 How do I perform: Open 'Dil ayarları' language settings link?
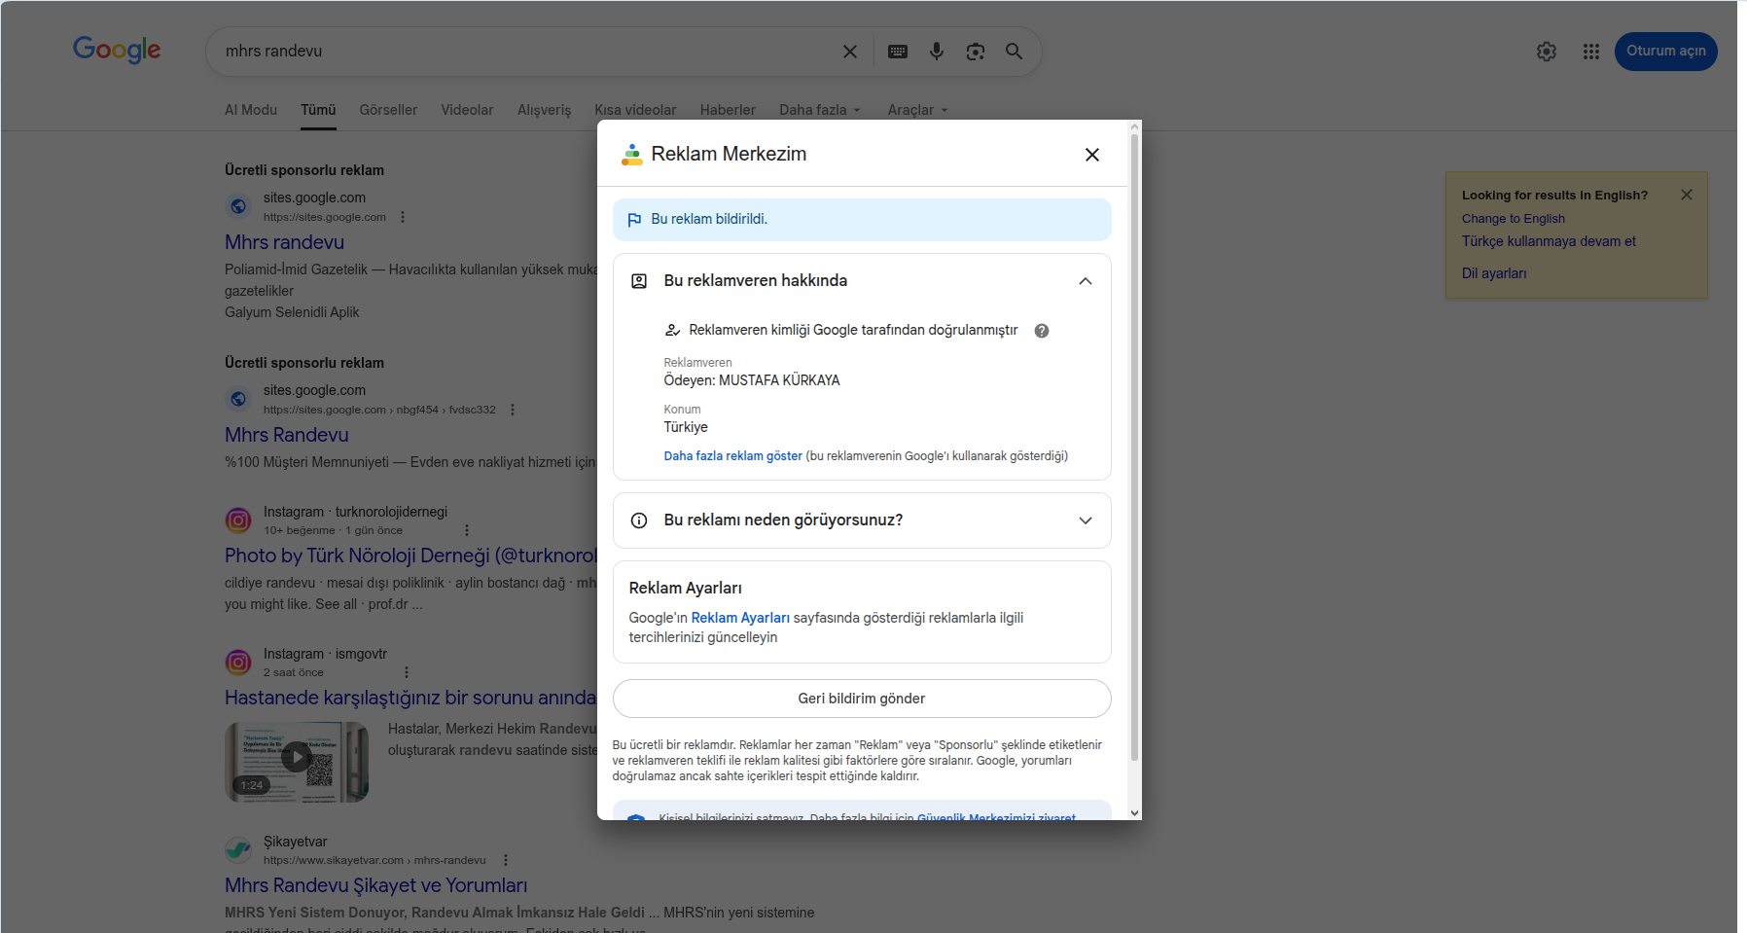pos(1494,273)
